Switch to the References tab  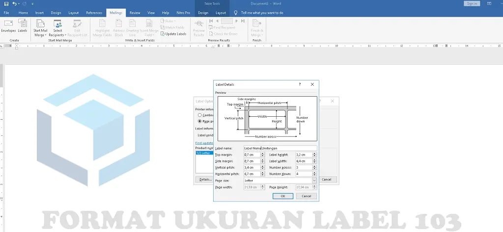pos(94,13)
